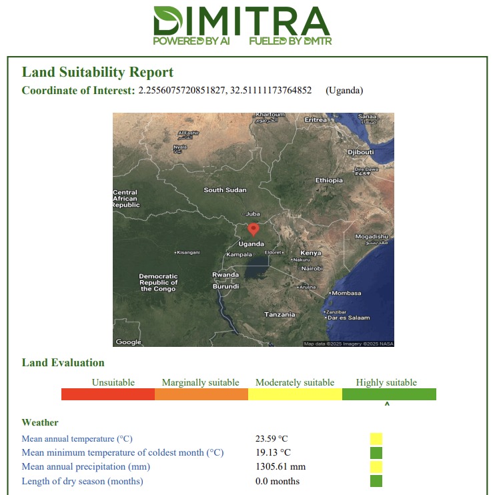Screen dimensions: 501x495
Task: Click the 'Mogadishu' label on the map
Action: click(x=372, y=237)
